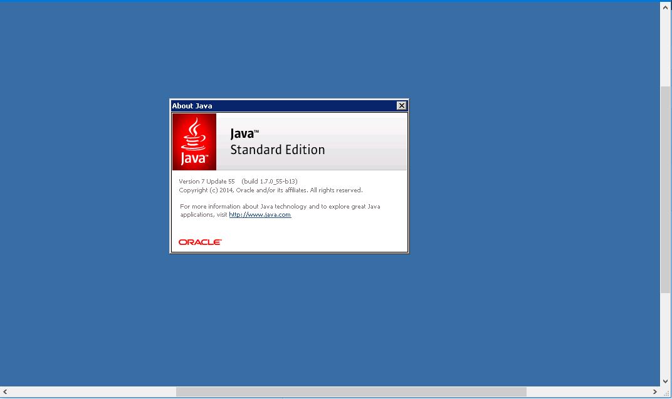Viewport: 672px width, 399px height.
Task: Click the horizontal scrollbar left arrow
Action: (x=6, y=392)
